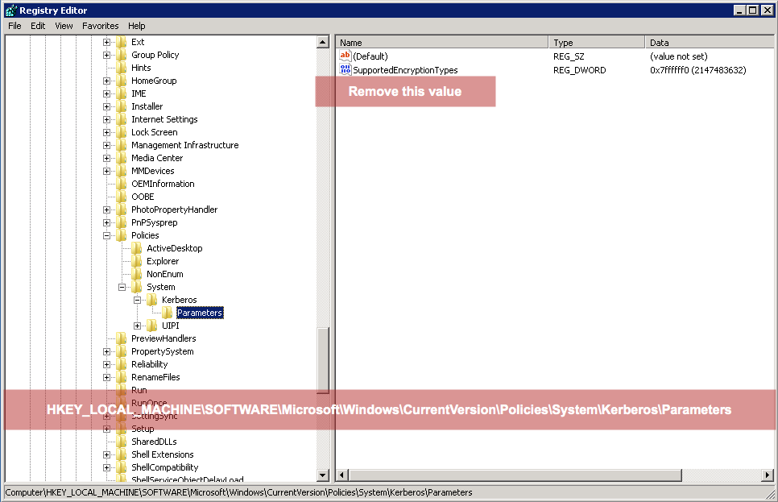Click the Hints folder icon
Screen dimensions: 778x502
122,68
